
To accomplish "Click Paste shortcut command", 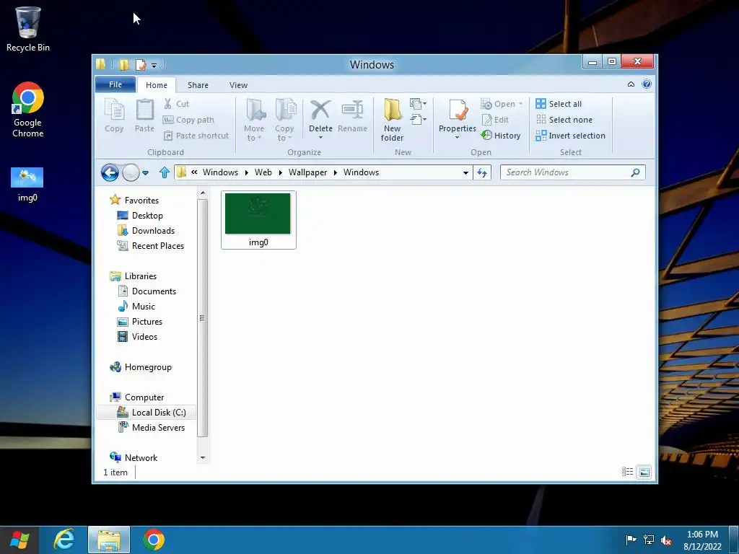I will (x=196, y=136).
